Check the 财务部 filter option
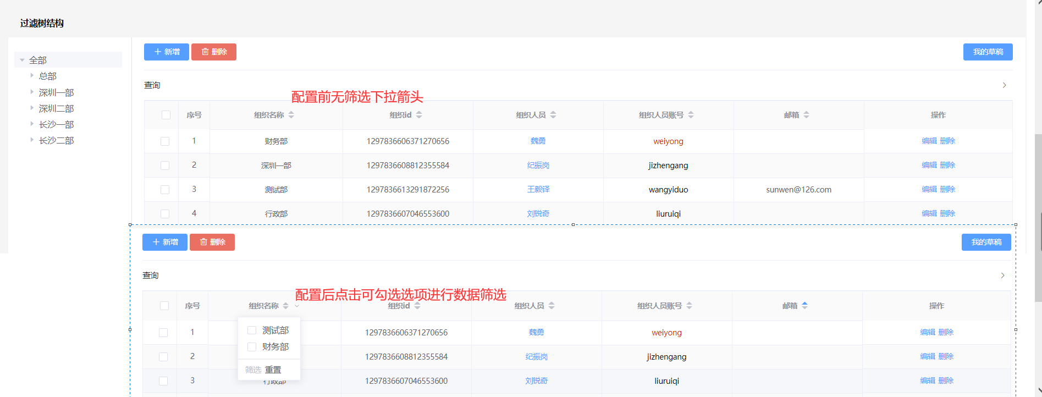Image resolution: width=1042 pixels, height=397 pixels. click(252, 347)
